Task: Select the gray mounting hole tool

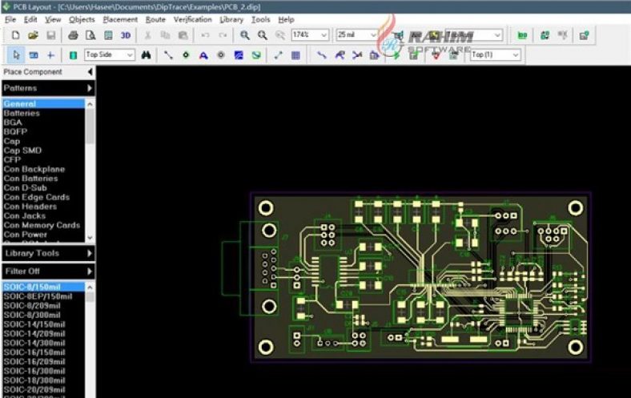Action: [221, 55]
